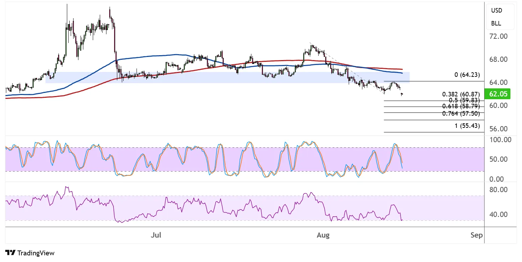Click the 0 (64.23) Fibonacci level label

[x=467, y=75]
